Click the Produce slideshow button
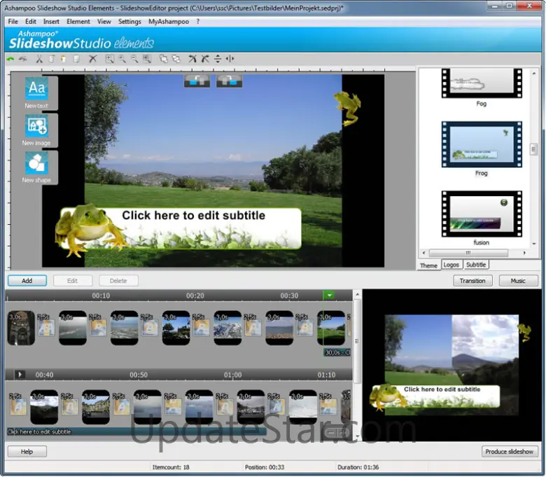 511,452
